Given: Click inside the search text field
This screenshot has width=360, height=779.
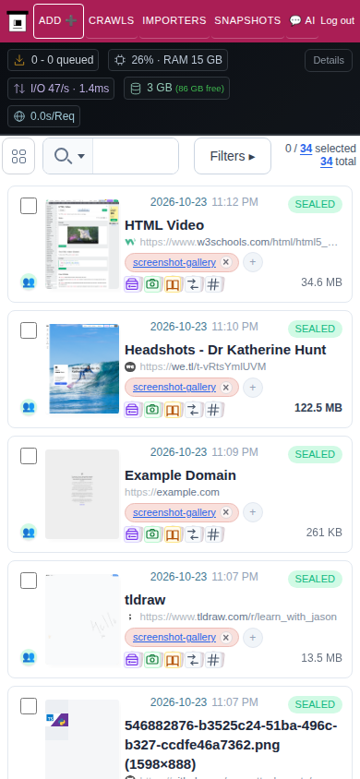Looking at the screenshot, I should point(136,156).
